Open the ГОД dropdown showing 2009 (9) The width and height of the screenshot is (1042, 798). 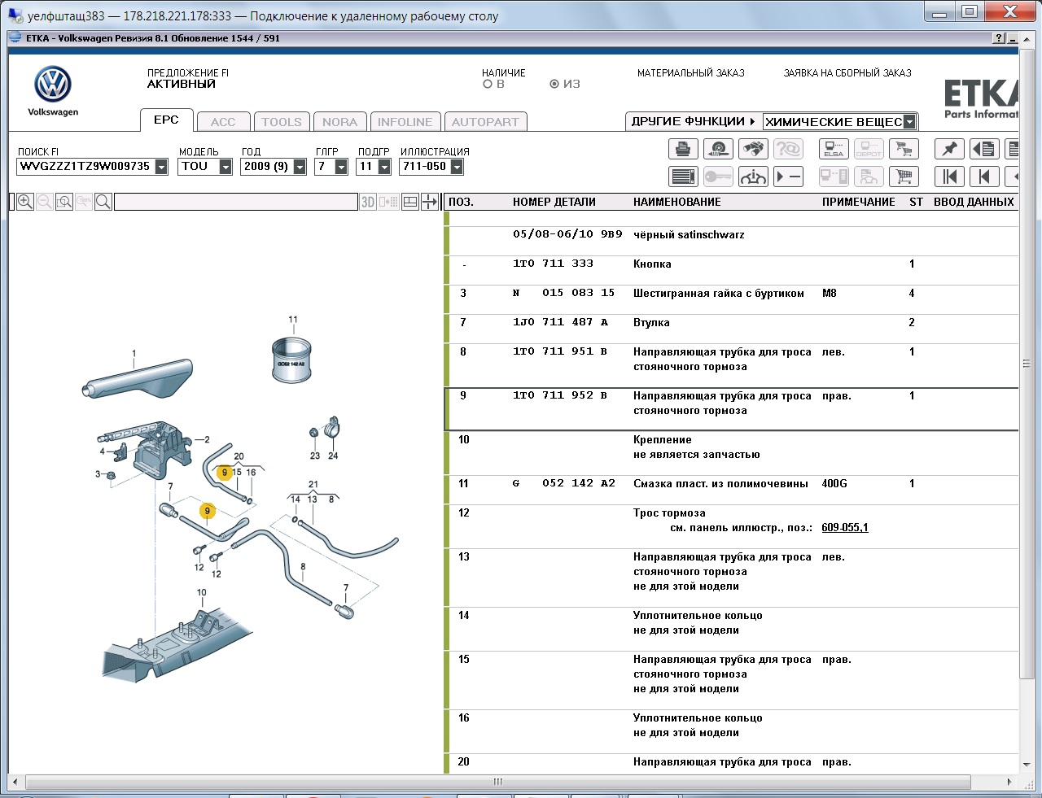pyautogui.click(x=300, y=167)
